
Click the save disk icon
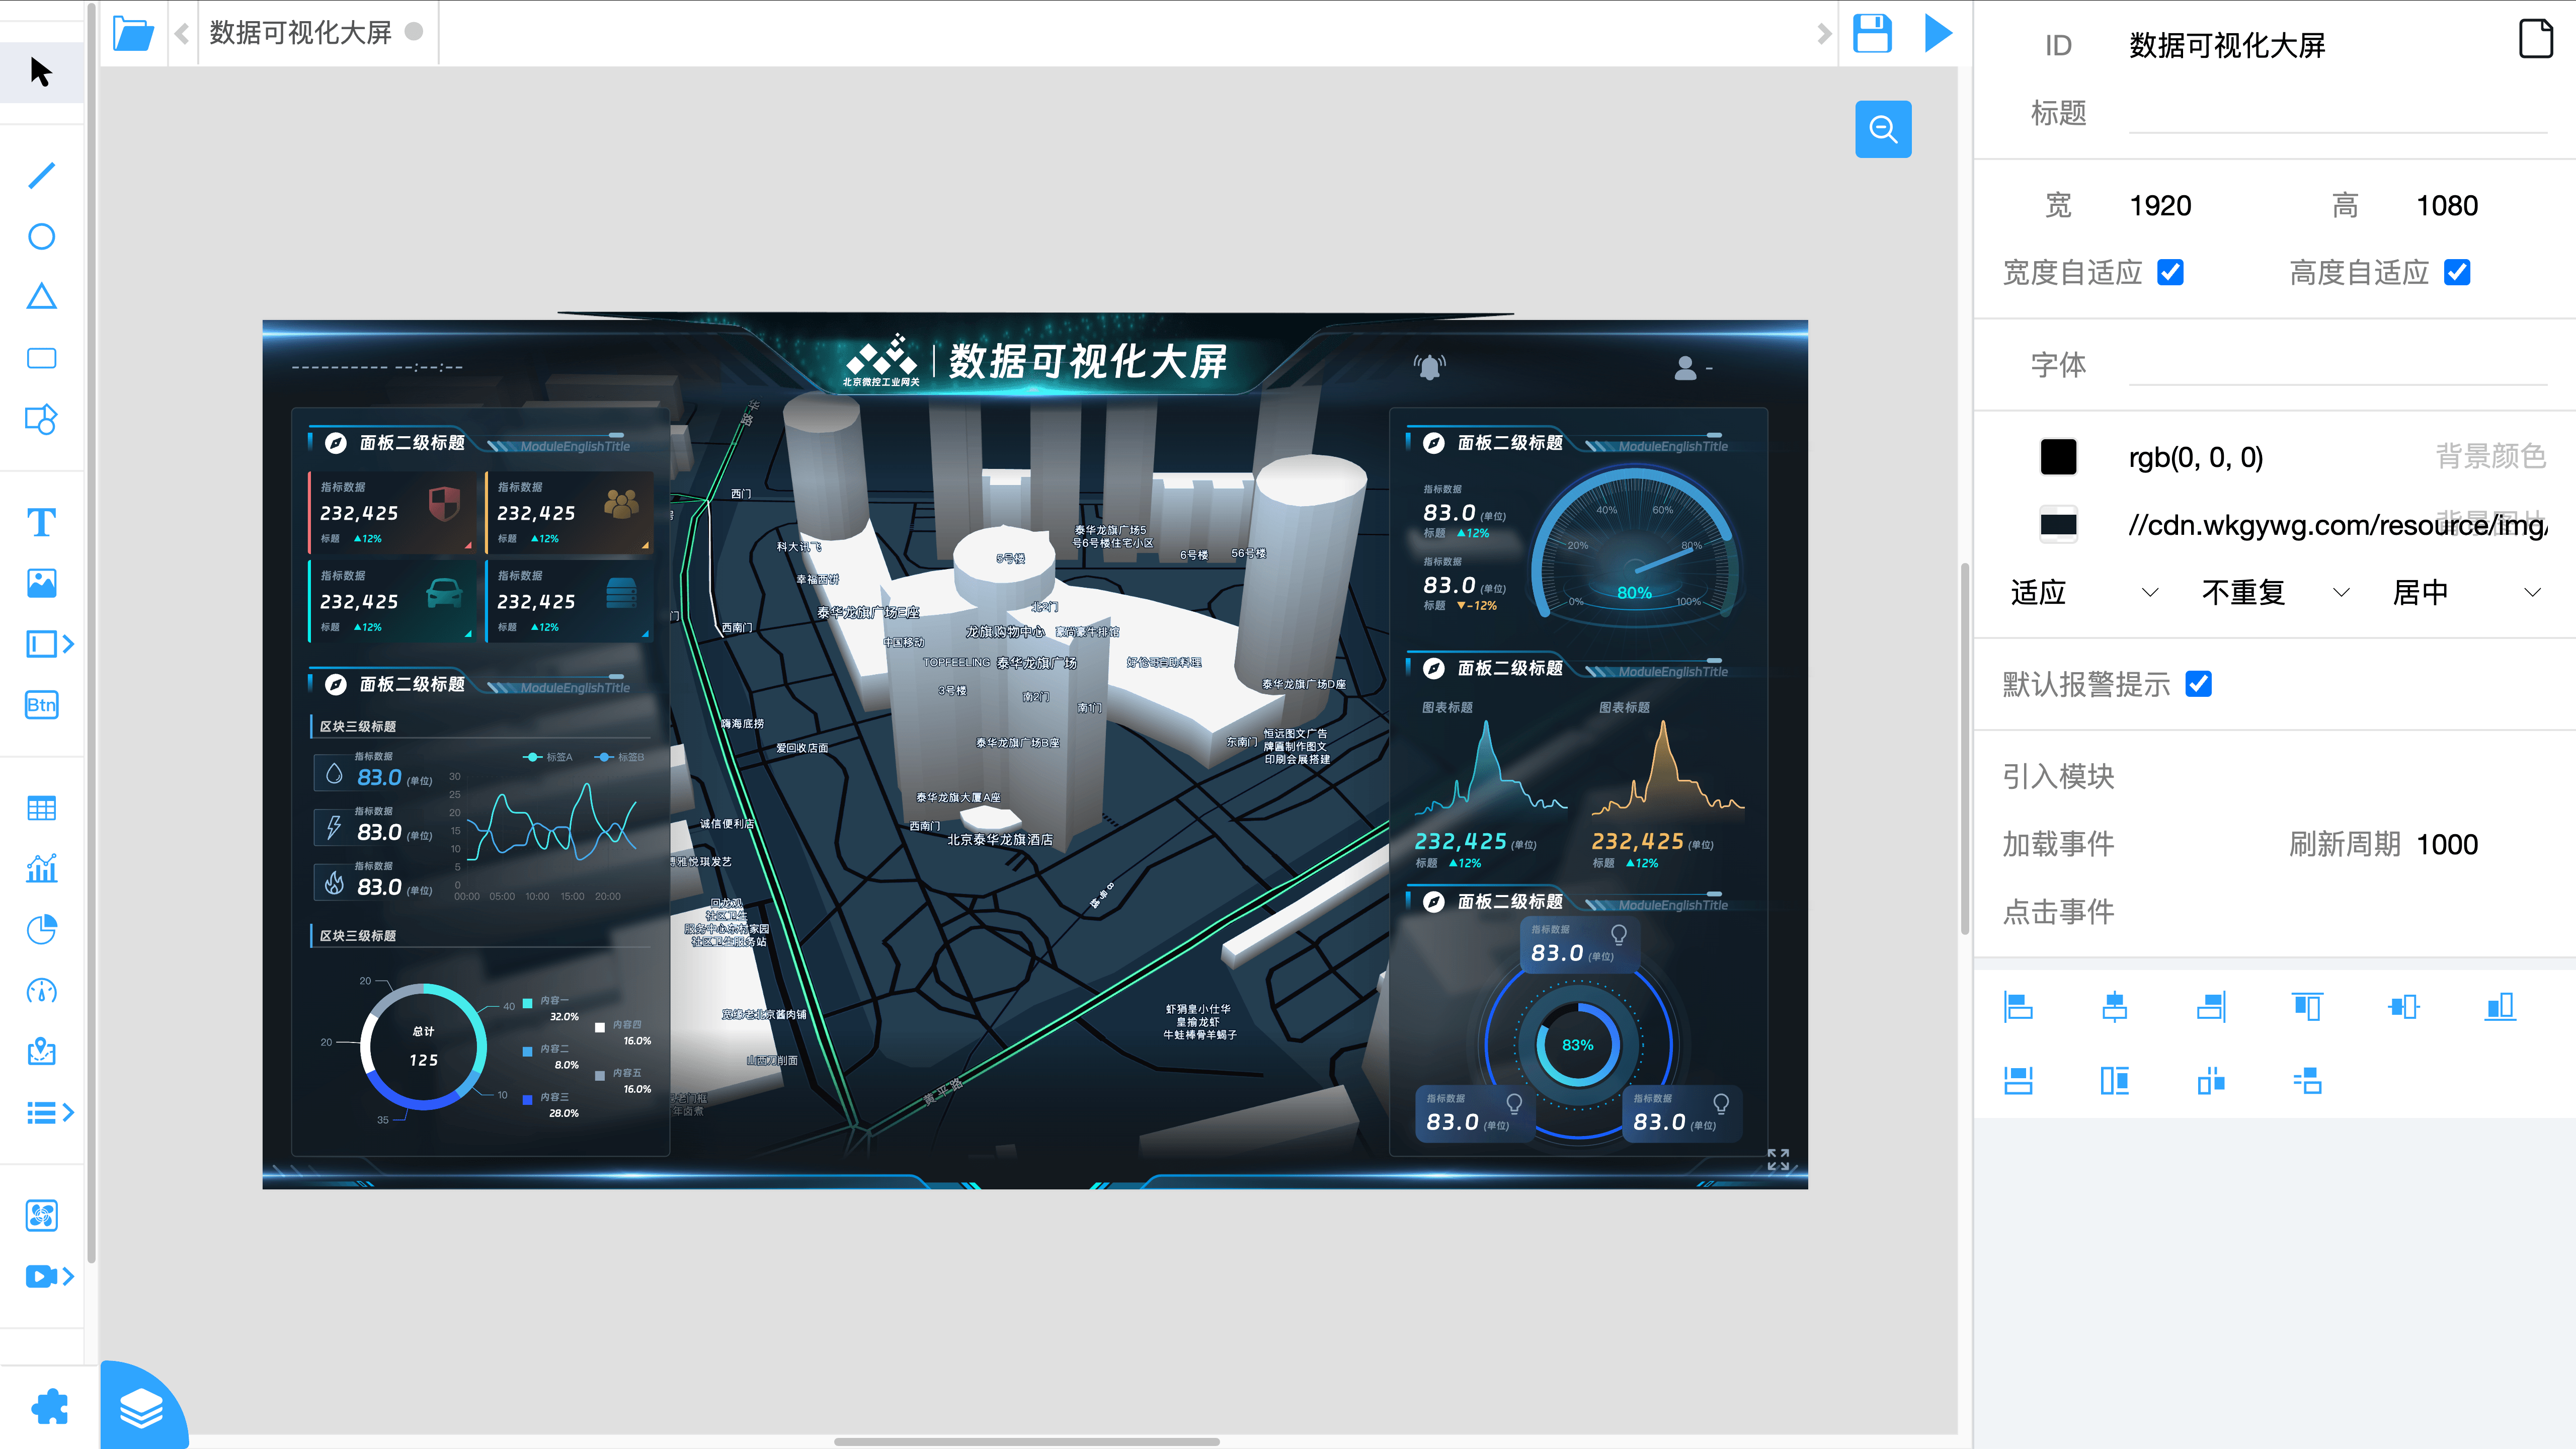click(x=1872, y=33)
